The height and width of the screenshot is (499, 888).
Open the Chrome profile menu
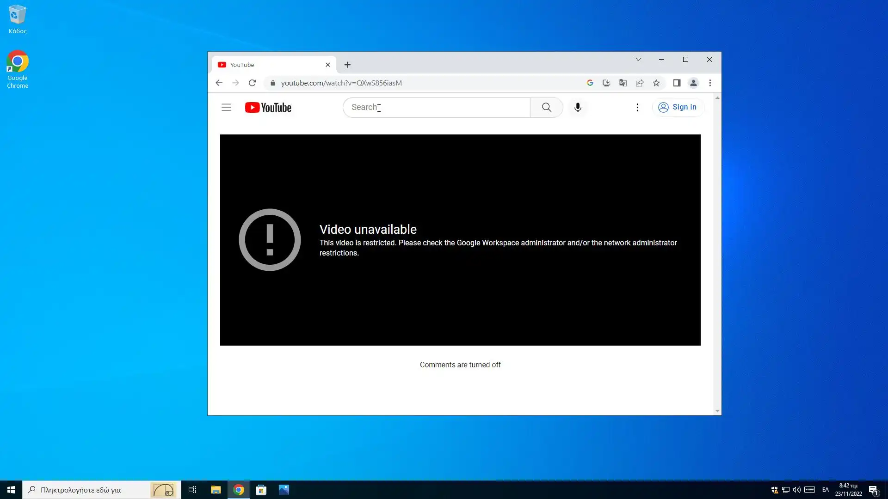[693, 83]
